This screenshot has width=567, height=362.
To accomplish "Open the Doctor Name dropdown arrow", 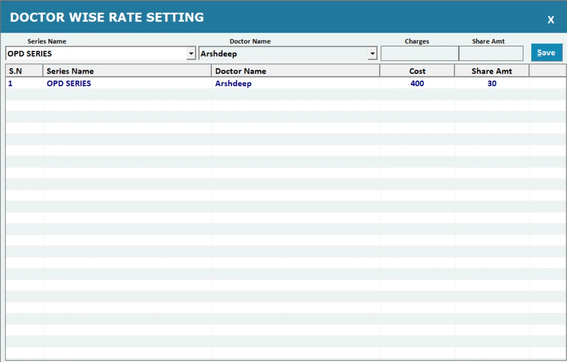I will (372, 54).
